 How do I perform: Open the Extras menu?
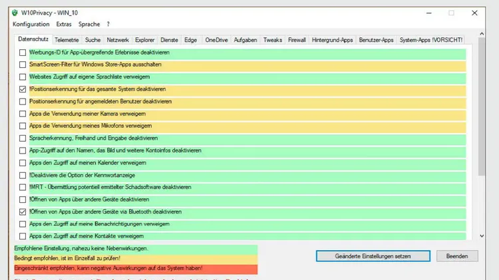click(64, 24)
